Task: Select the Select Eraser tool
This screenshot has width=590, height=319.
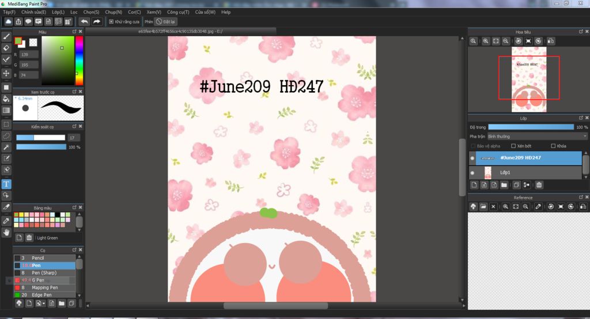Action: [x=6, y=170]
